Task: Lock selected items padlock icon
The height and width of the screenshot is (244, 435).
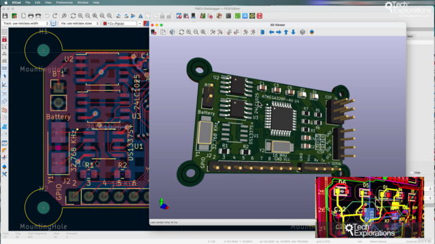Action: (162, 16)
